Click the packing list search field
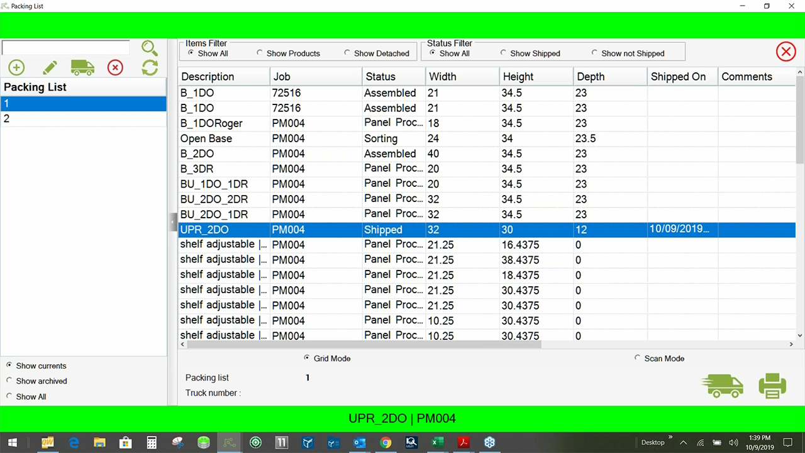805x453 pixels. click(66, 48)
